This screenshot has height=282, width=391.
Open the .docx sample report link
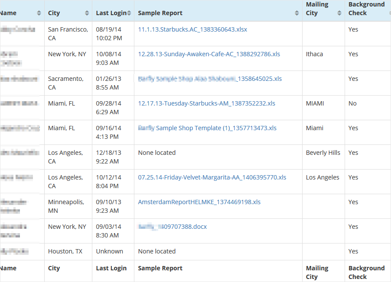point(172,227)
